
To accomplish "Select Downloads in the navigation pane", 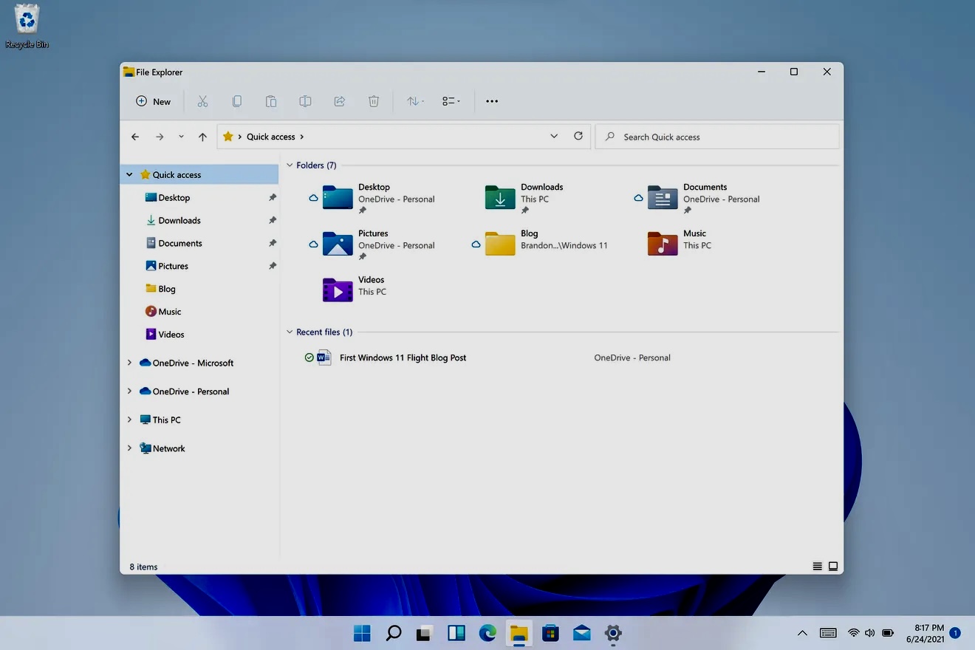I will [x=173, y=221].
